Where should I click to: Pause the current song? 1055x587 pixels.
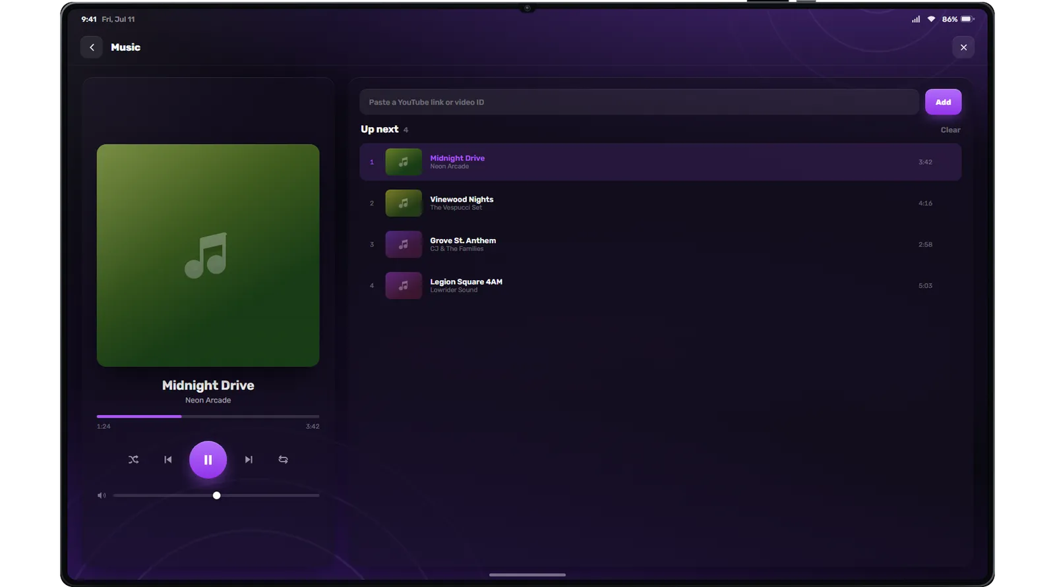pos(208,460)
